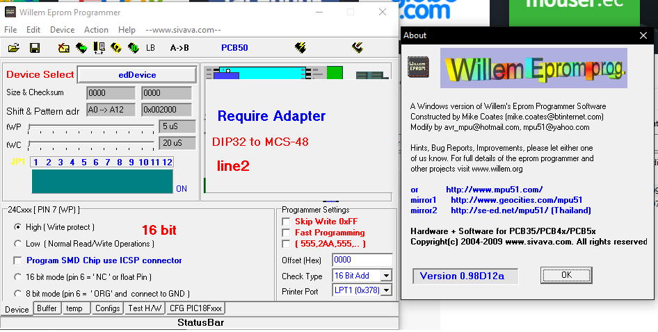
Task: Click the Size field showing 0000
Action: (x=111, y=93)
